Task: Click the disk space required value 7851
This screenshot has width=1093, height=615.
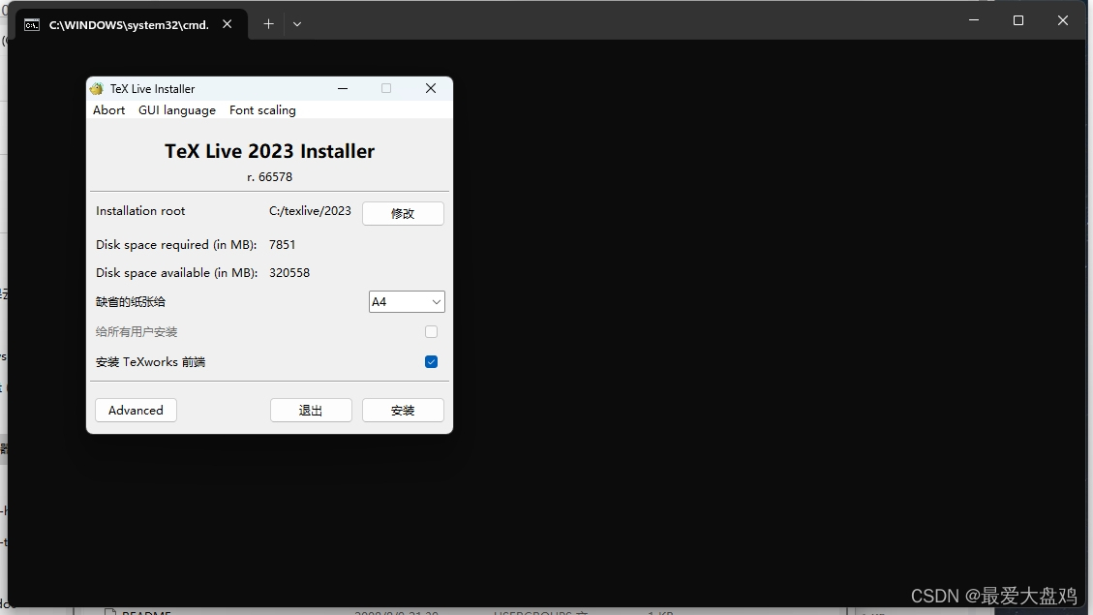Action: (283, 245)
